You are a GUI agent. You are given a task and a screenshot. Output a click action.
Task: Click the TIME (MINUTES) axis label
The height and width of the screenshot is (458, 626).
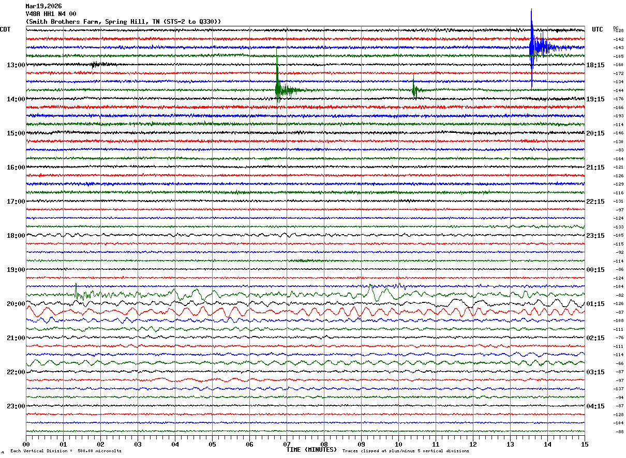point(311,450)
